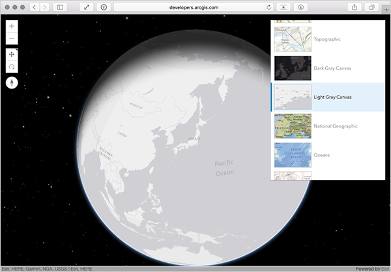Choose the Light Gray Canvas basemap

328,97
